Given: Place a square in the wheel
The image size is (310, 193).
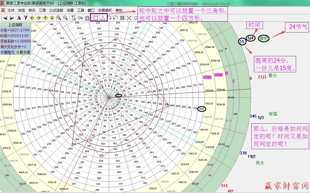Looking at the screenshot, I should click(95, 18).
